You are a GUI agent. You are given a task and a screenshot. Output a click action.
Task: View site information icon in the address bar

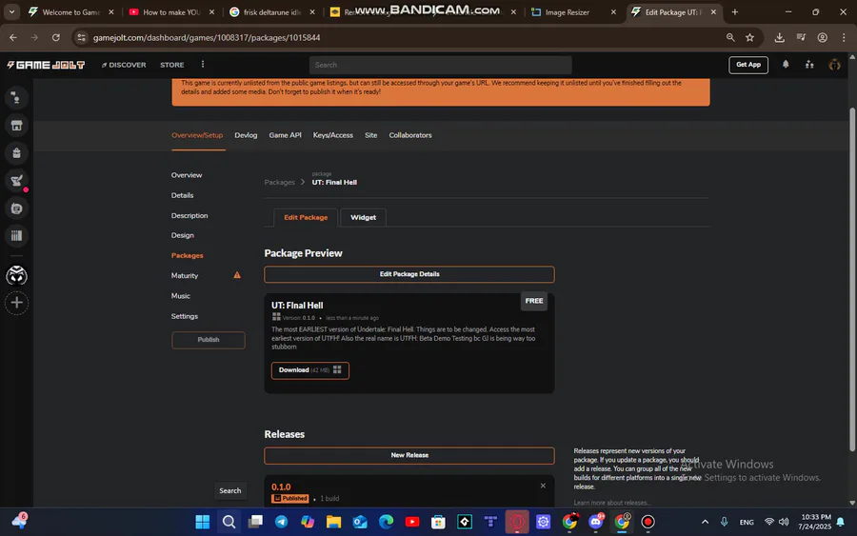(82, 37)
